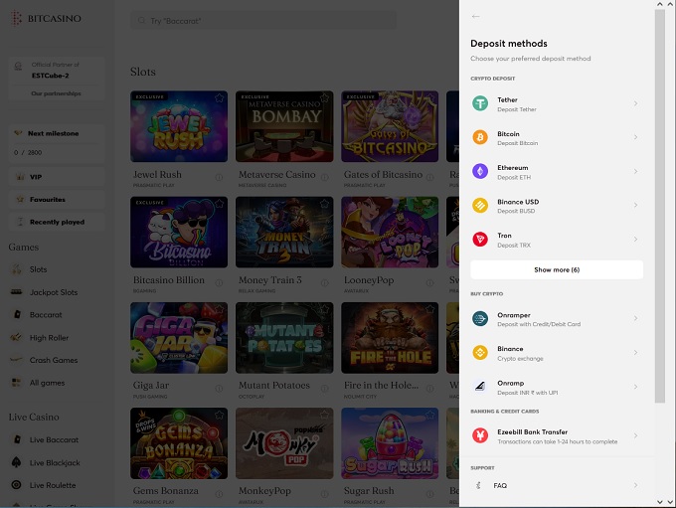The height and width of the screenshot is (508, 676).
Task: Click the Jackpot Slots sidebar icon
Action: coord(16,292)
